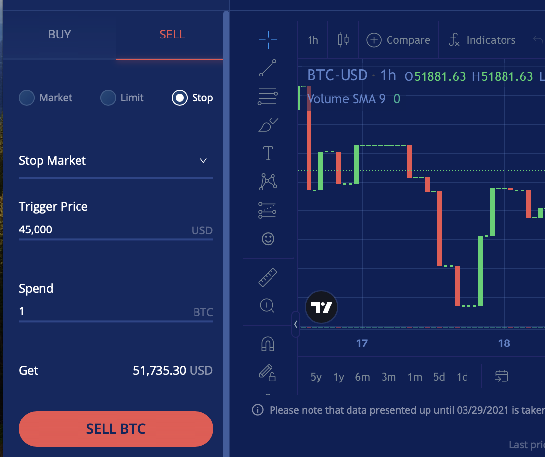Open the emoji icons tool
The height and width of the screenshot is (457, 545).
268,239
